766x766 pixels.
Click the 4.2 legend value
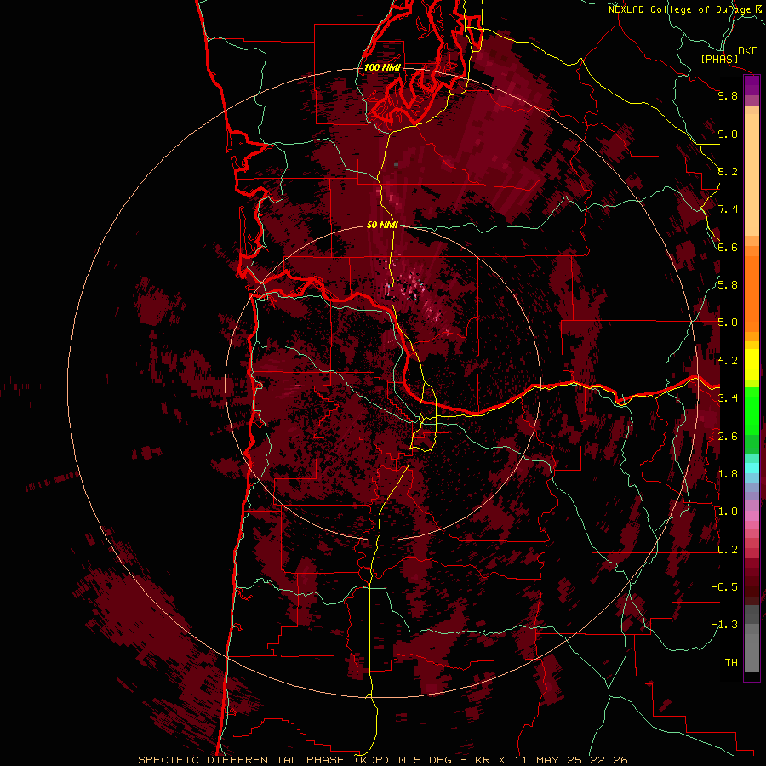tap(728, 361)
